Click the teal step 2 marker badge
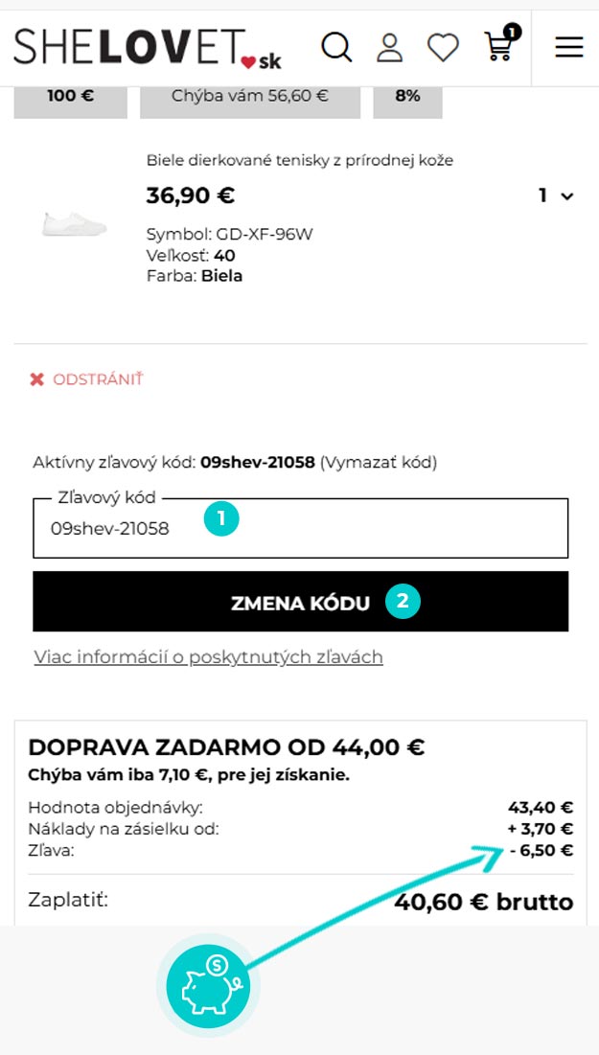 pos(403,600)
